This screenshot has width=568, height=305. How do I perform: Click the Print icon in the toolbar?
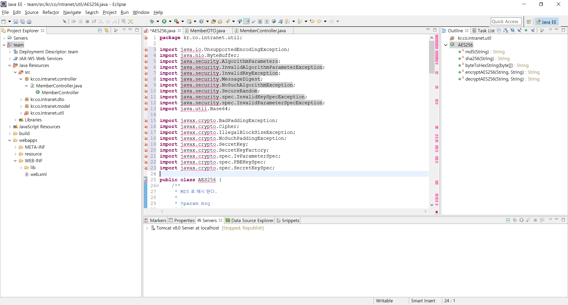(x=29, y=21)
